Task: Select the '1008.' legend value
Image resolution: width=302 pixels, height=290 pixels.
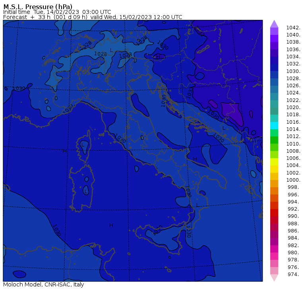Action: tap(293, 151)
